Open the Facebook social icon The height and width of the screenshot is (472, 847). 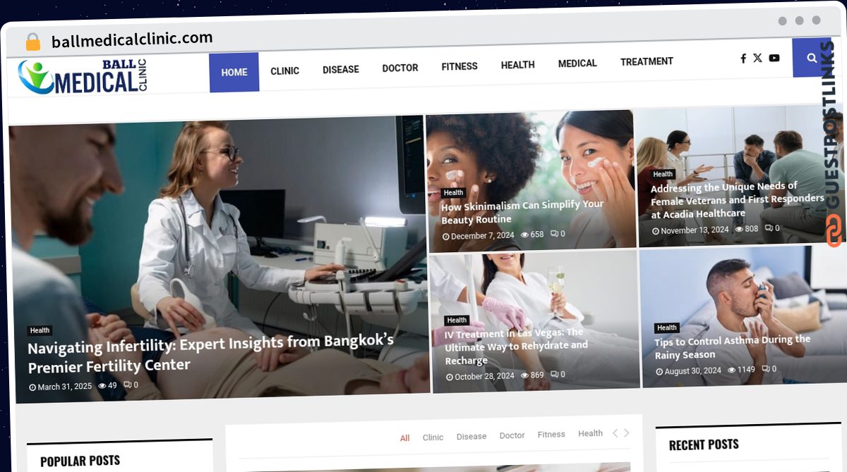coord(743,58)
